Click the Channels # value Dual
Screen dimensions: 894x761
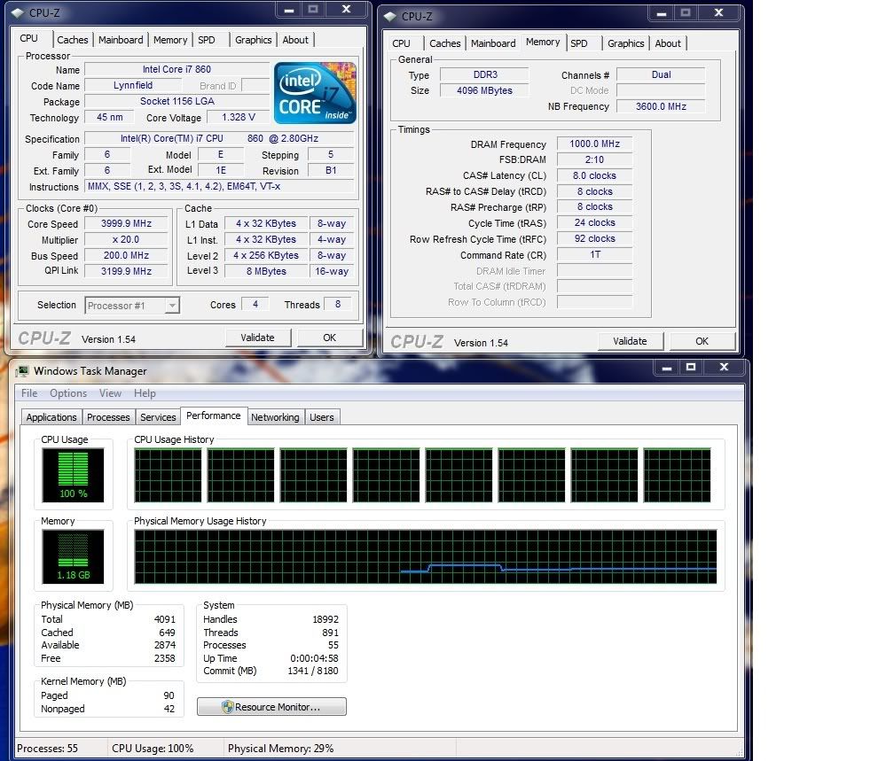click(x=662, y=74)
